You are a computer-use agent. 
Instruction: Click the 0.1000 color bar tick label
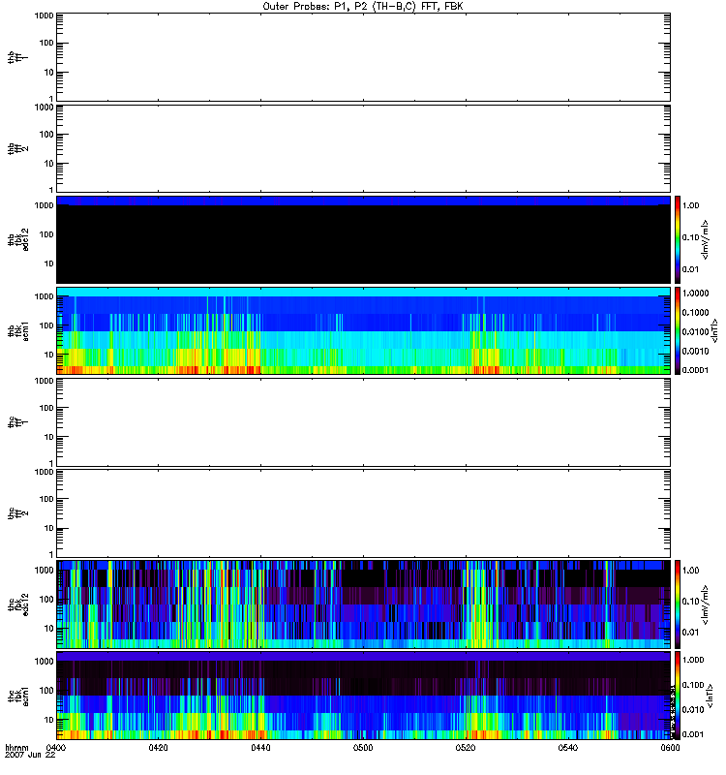point(695,312)
